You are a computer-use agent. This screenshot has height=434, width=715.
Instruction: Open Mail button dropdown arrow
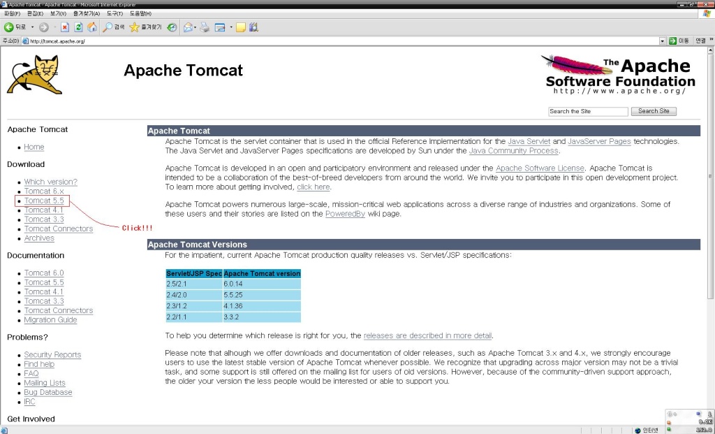pyautogui.click(x=196, y=27)
